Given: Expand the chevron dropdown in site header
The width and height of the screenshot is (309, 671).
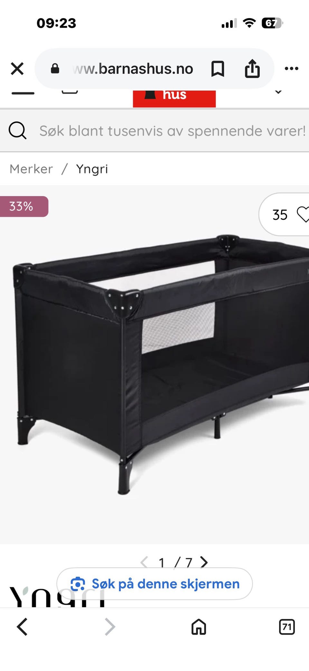Looking at the screenshot, I should 278,92.
